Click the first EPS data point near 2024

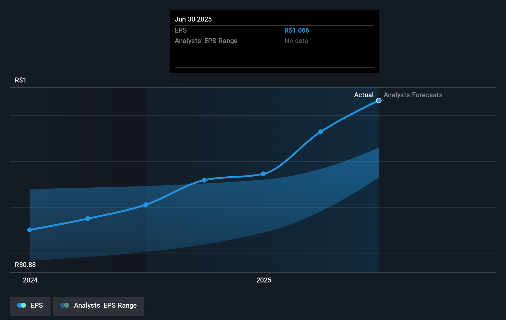click(29, 230)
